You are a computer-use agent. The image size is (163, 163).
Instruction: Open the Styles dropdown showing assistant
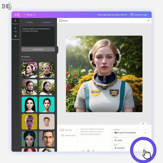coord(129,148)
